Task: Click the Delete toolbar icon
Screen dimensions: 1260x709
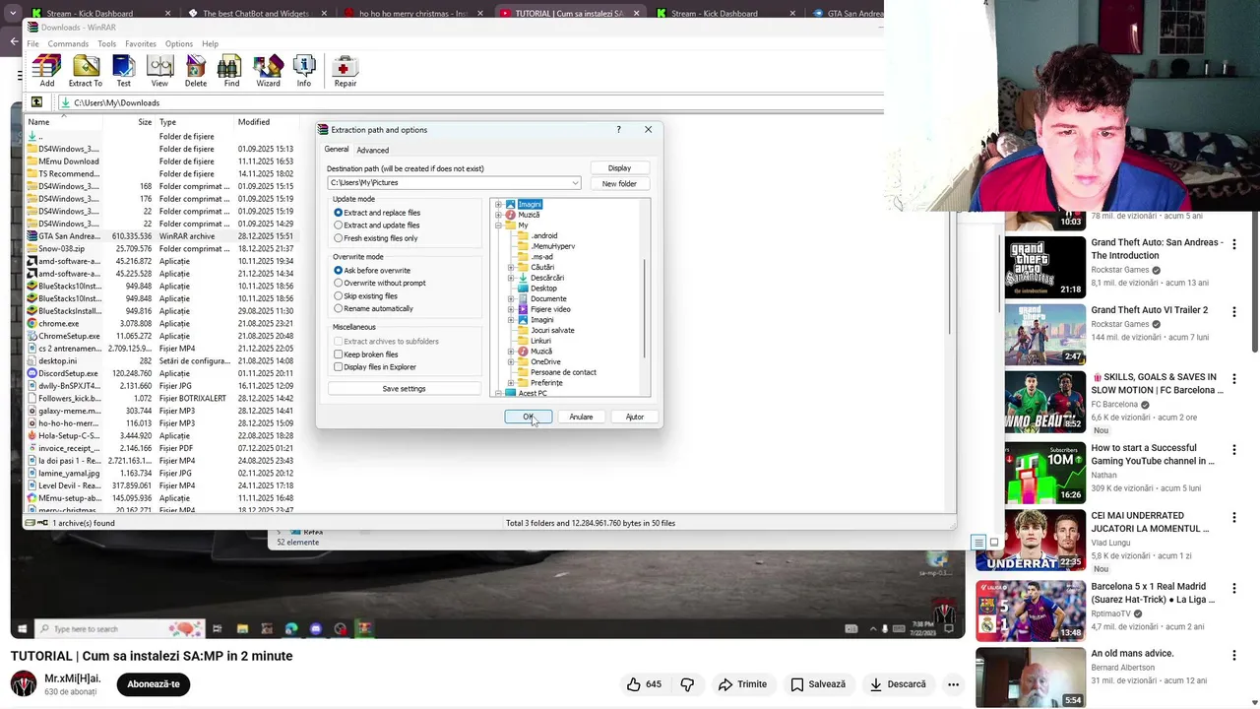Action: [196, 71]
